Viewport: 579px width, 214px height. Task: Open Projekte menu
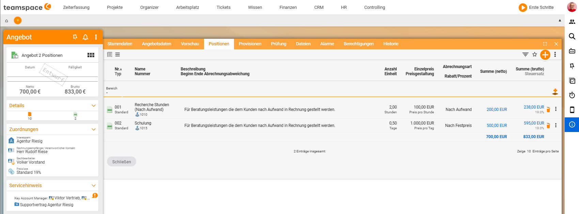tap(115, 7)
